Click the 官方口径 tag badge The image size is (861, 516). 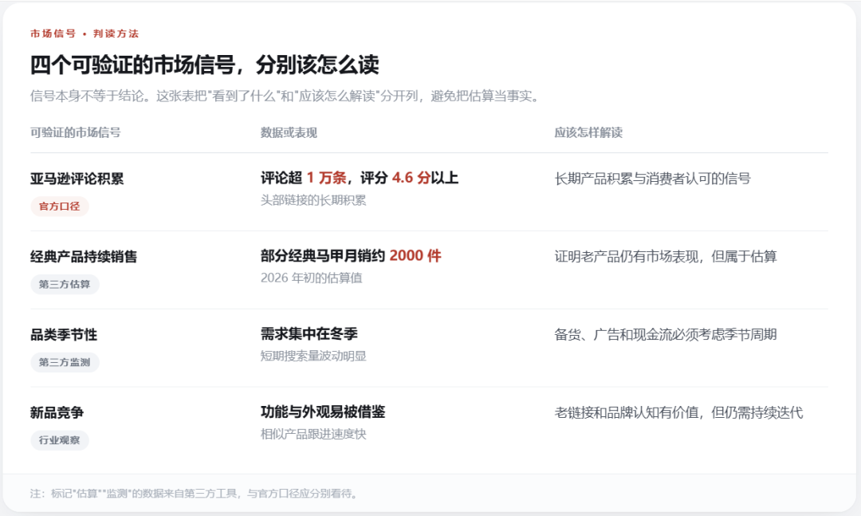point(59,207)
